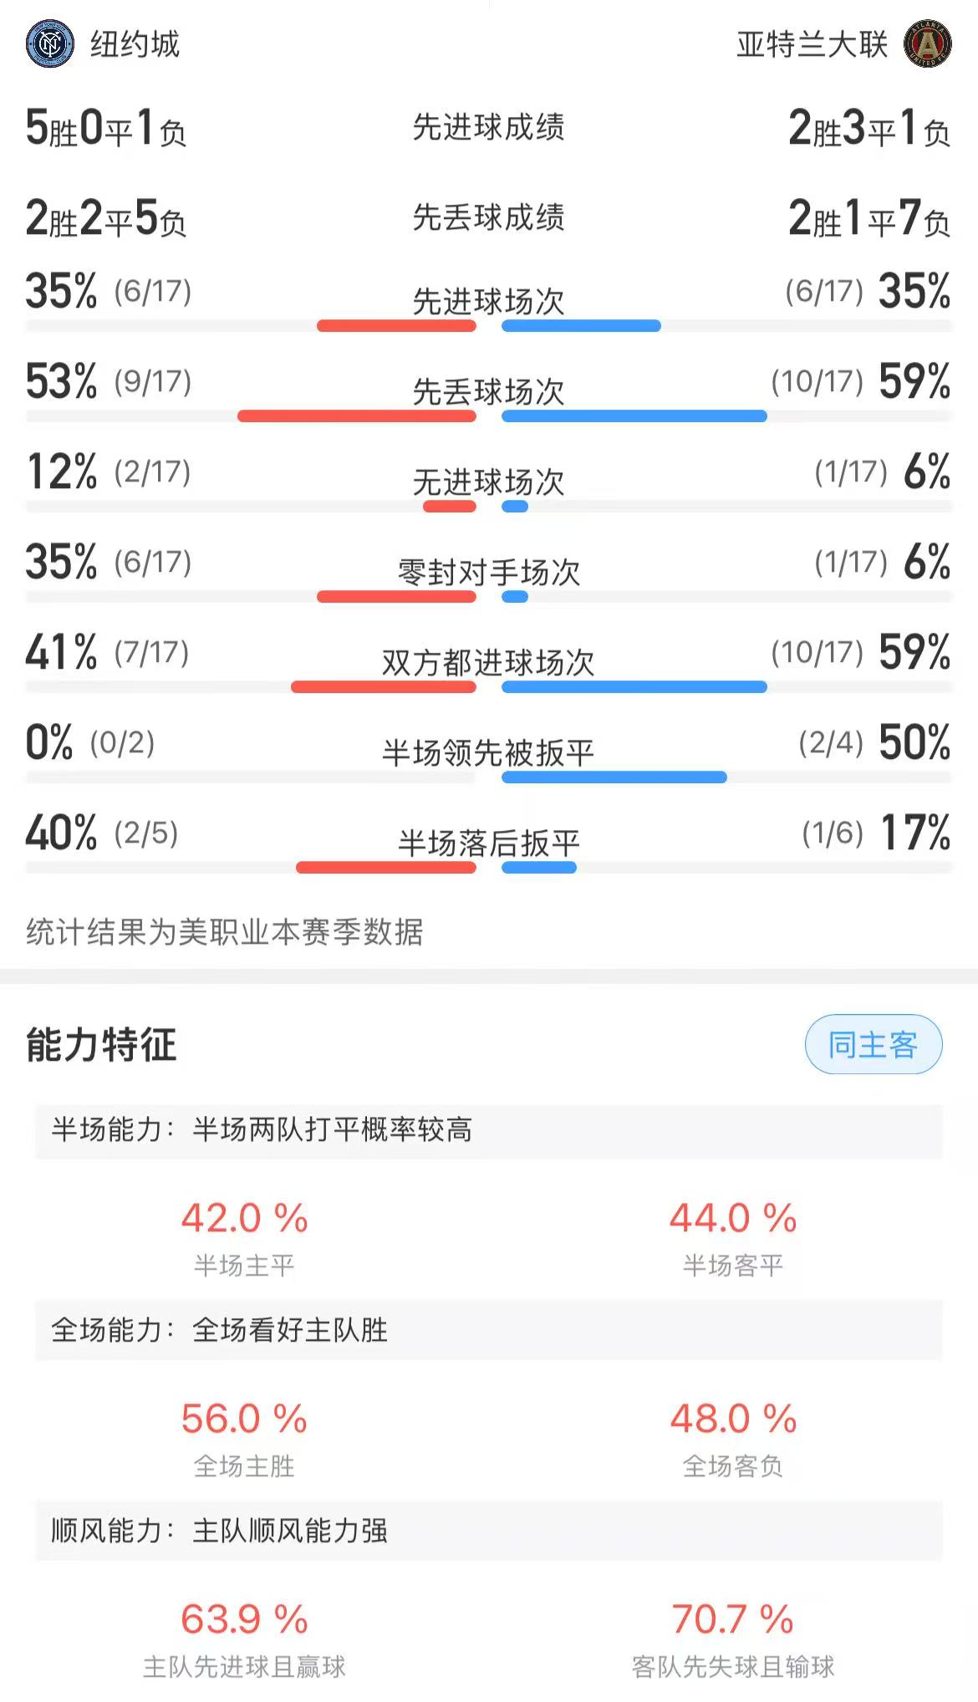
Task: Click red bar under 零封对手场次
Action: [396, 597]
